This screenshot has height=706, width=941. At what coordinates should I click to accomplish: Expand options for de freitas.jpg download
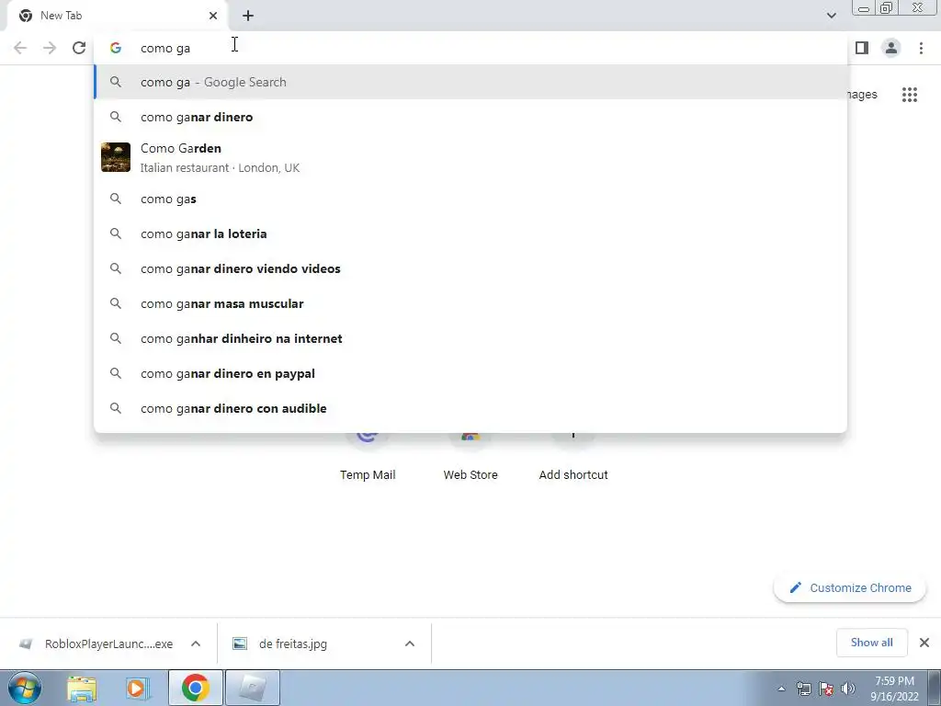click(x=410, y=643)
